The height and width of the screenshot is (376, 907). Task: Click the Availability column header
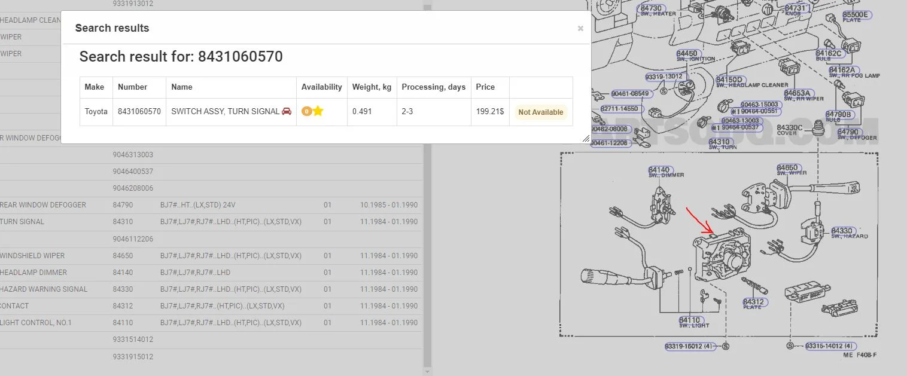(321, 87)
